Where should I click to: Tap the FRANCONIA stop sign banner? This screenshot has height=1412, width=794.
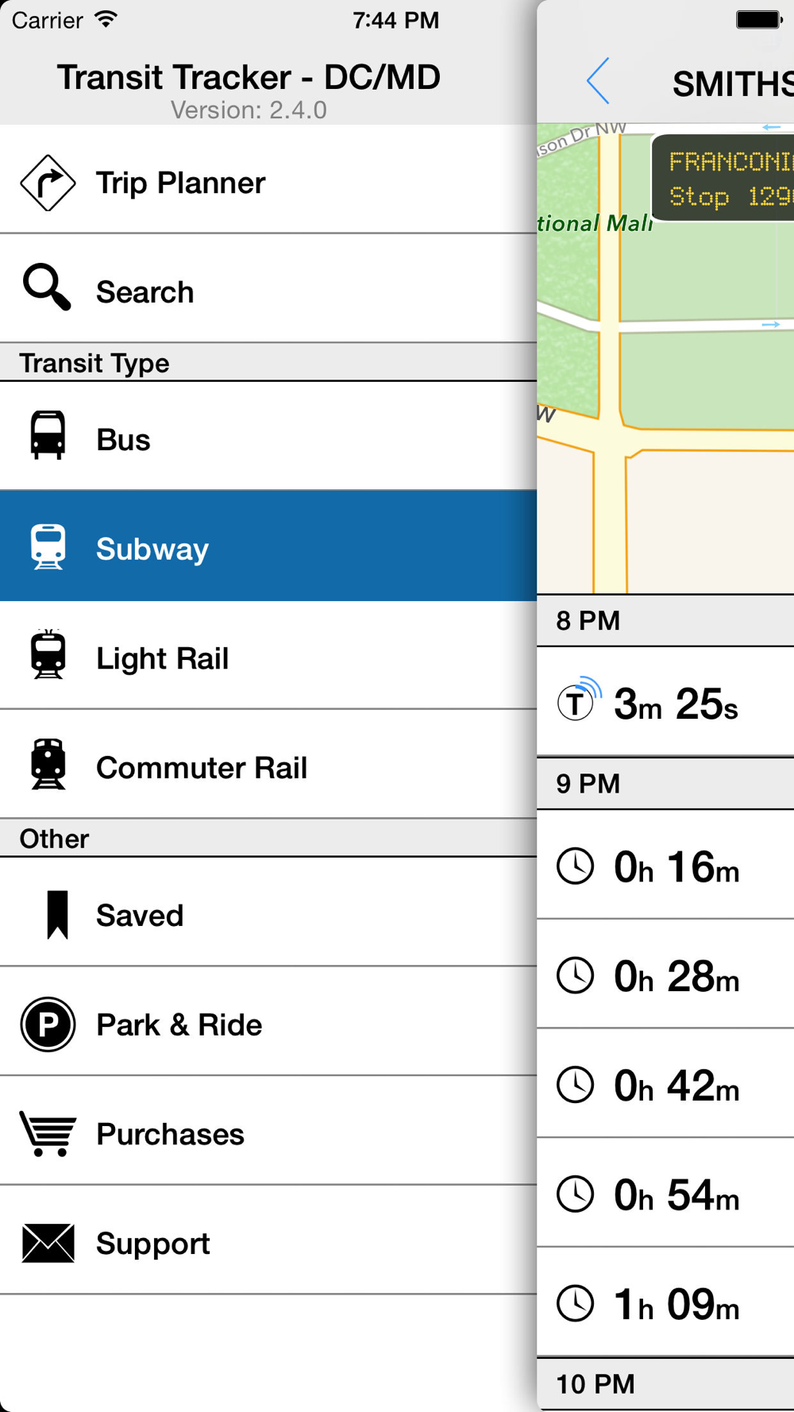click(x=724, y=179)
